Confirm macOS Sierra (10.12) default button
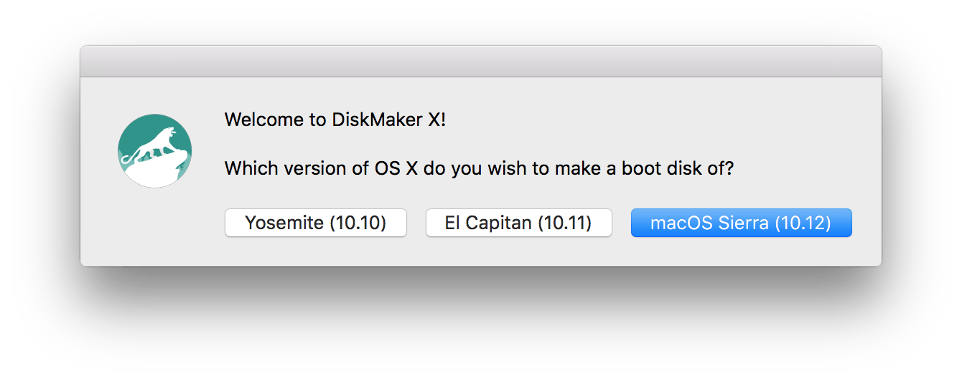Screen dimensions: 962x381 [741, 223]
